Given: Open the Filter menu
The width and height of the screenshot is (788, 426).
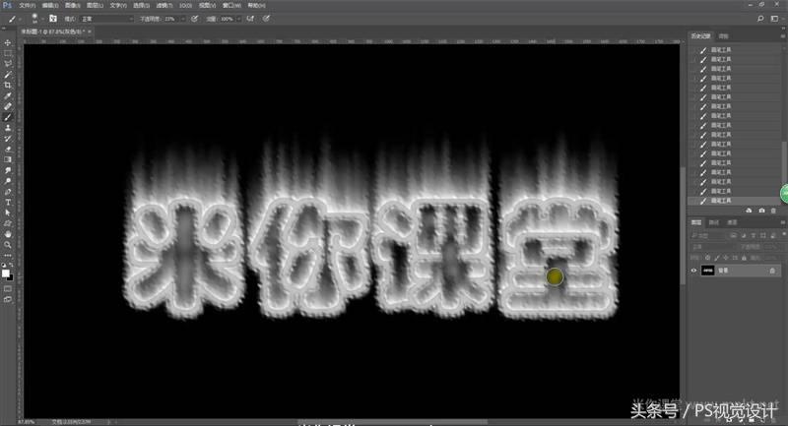Looking at the screenshot, I should coord(164,5).
